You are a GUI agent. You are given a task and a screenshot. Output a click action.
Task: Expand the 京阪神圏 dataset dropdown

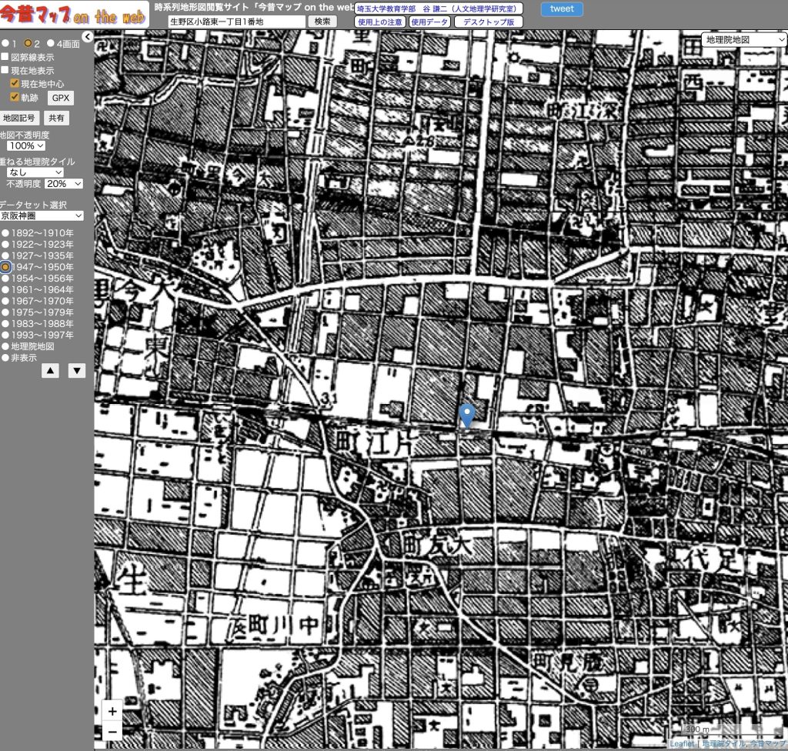(42, 216)
